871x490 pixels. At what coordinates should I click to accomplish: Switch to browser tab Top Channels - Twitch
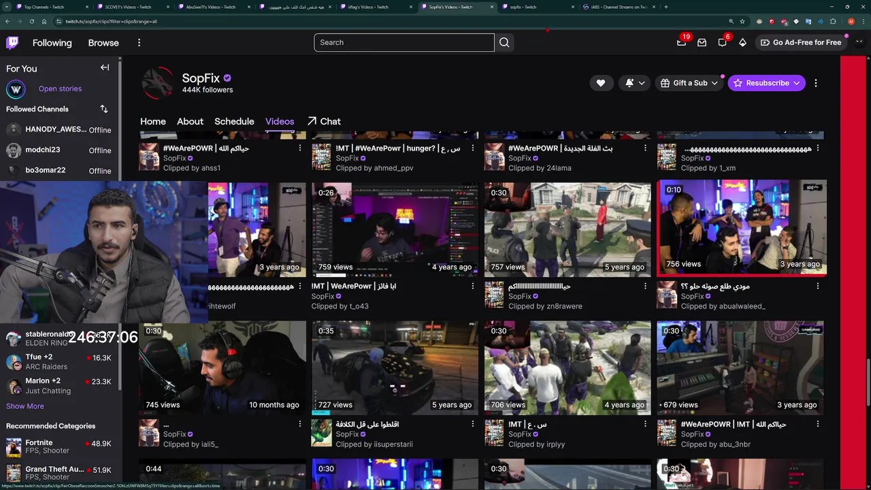click(49, 7)
